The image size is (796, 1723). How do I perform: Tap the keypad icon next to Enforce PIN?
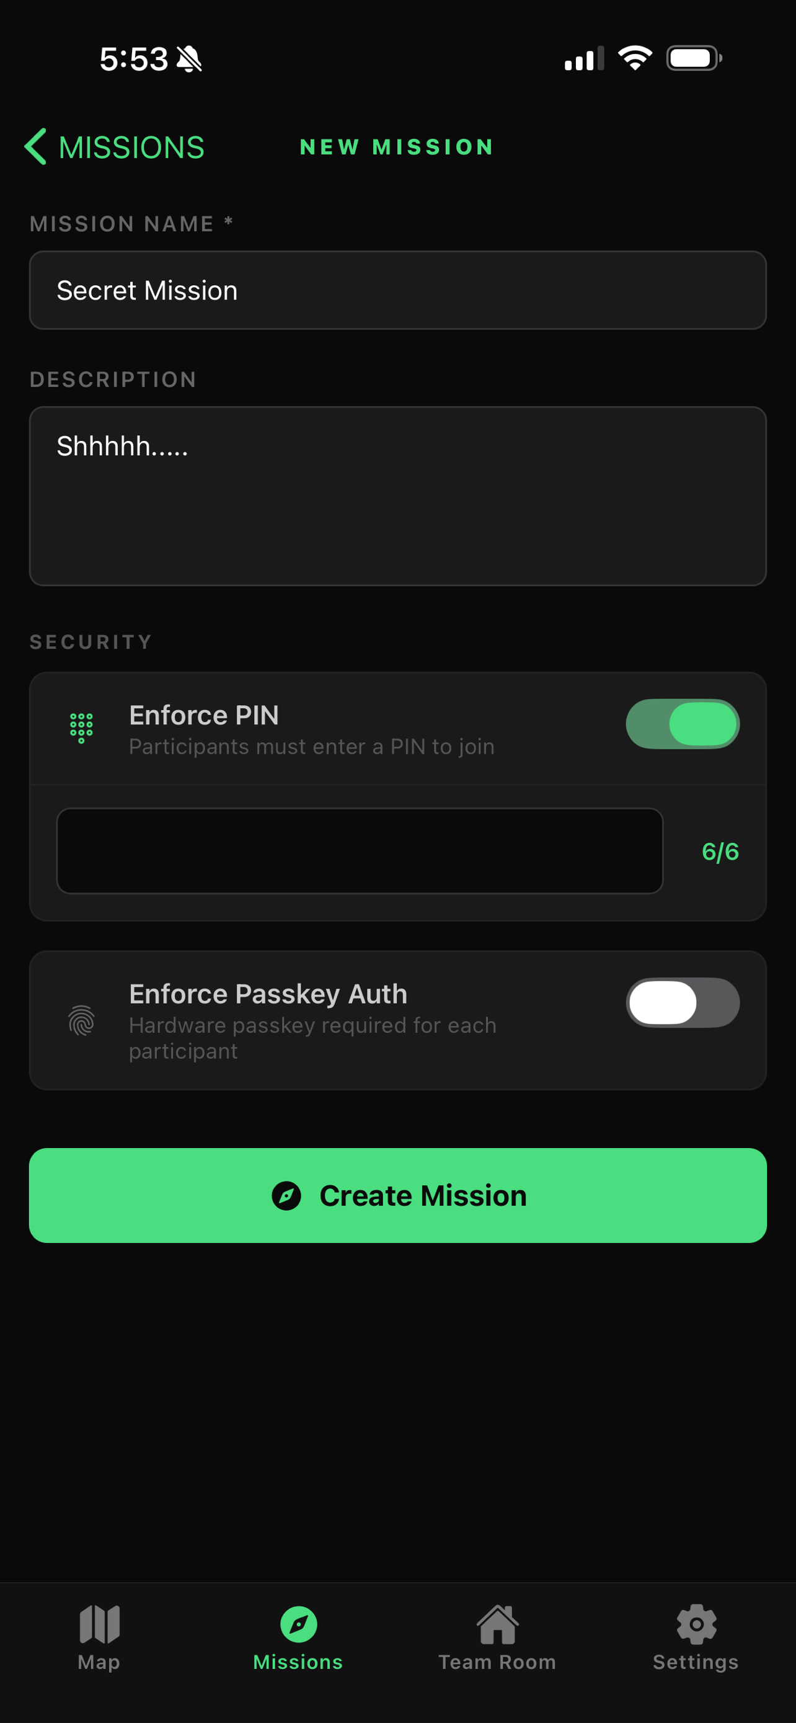coord(82,728)
